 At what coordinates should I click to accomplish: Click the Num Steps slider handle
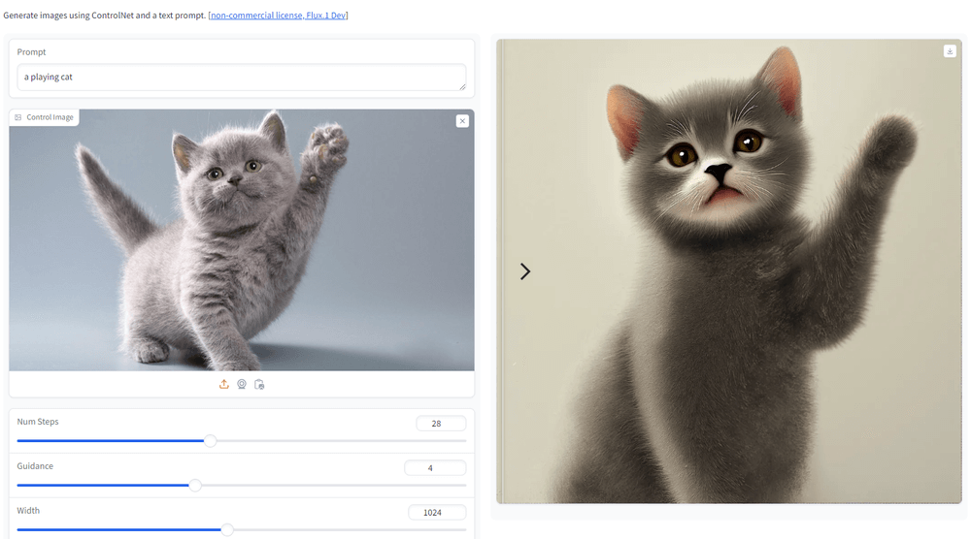point(211,441)
